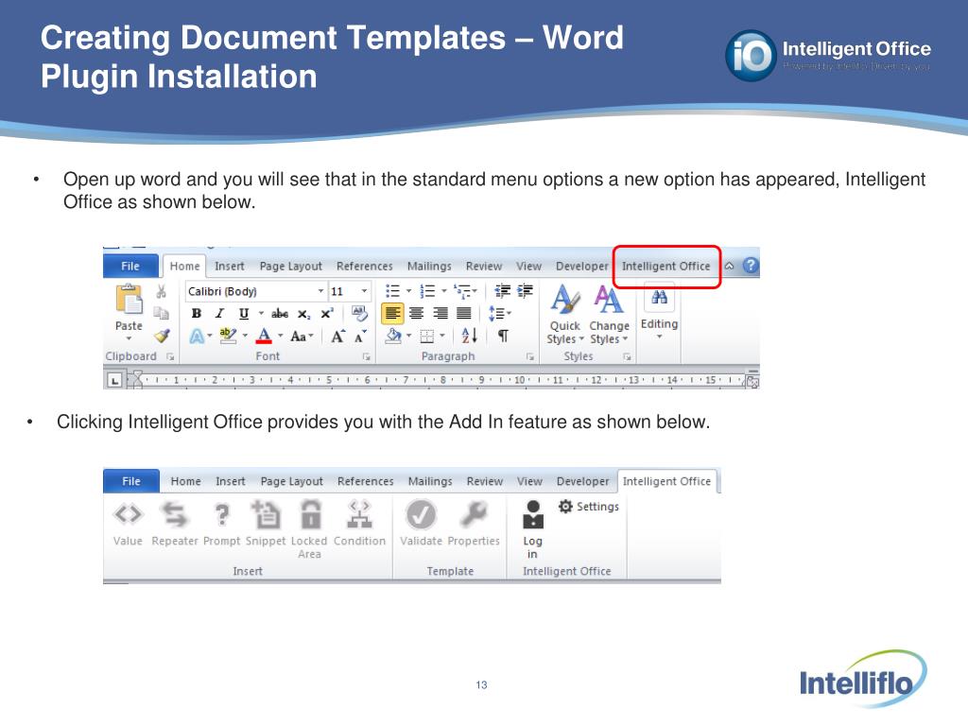The height and width of the screenshot is (726, 968).
Task: Expand the Clipboard dialog launcher
Action: pyautogui.click(x=170, y=356)
